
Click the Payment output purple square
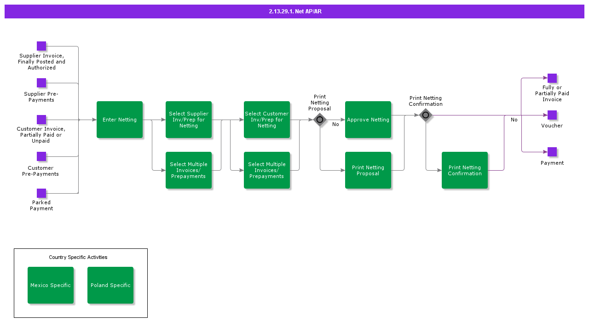pyautogui.click(x=552, y=152)
